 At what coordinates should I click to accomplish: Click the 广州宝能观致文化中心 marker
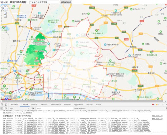(129, 55)
